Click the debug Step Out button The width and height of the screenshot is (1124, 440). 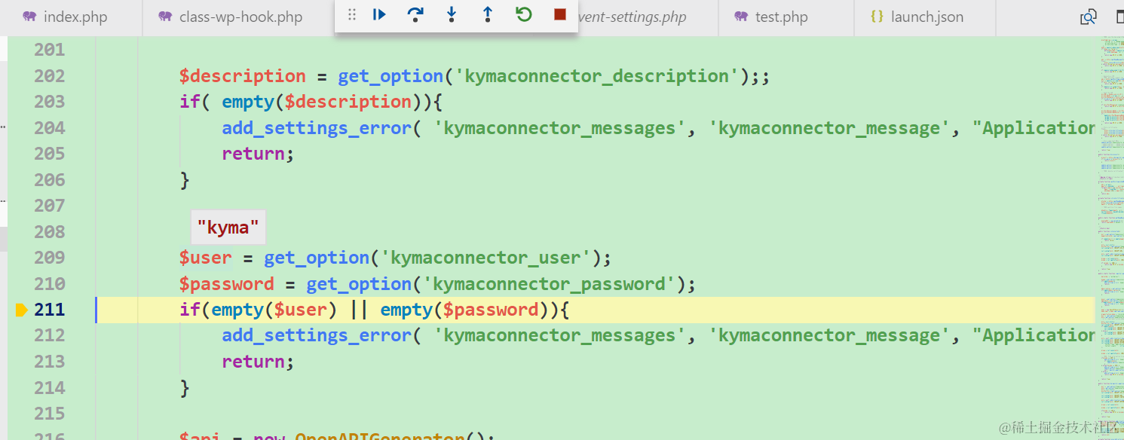pos(488,14)
